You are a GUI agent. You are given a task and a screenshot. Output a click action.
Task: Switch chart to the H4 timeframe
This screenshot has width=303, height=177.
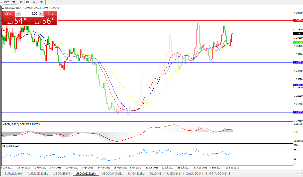(x=20, y=2)
